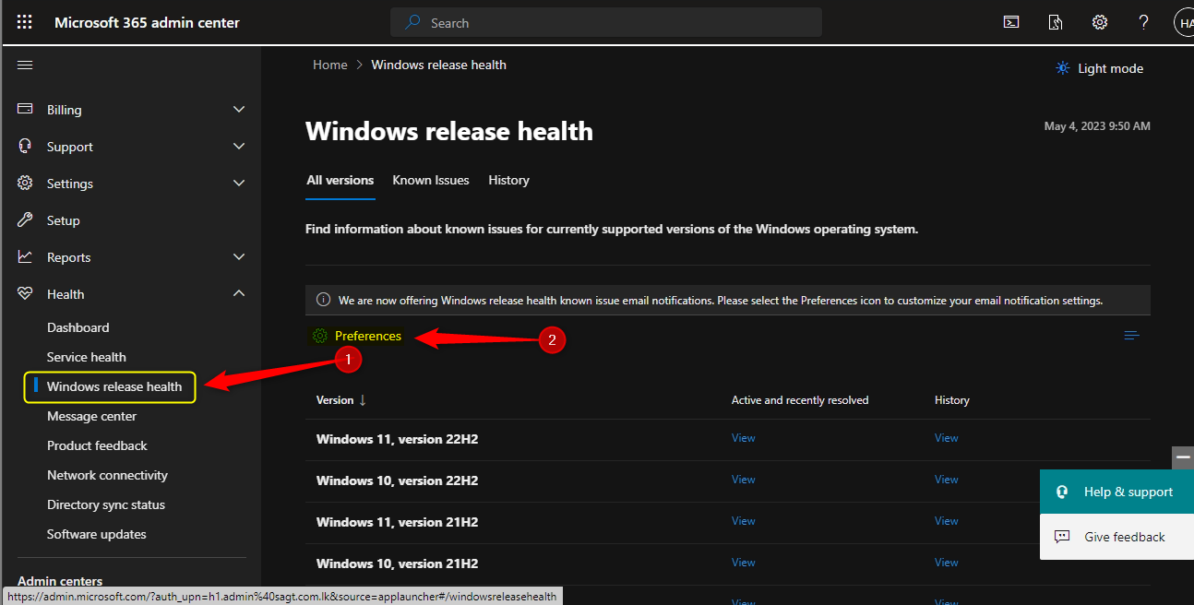Click Windows 11, version 21H2 row text
This screenshot has width=1194, height=605.
[x=397, y=522]
